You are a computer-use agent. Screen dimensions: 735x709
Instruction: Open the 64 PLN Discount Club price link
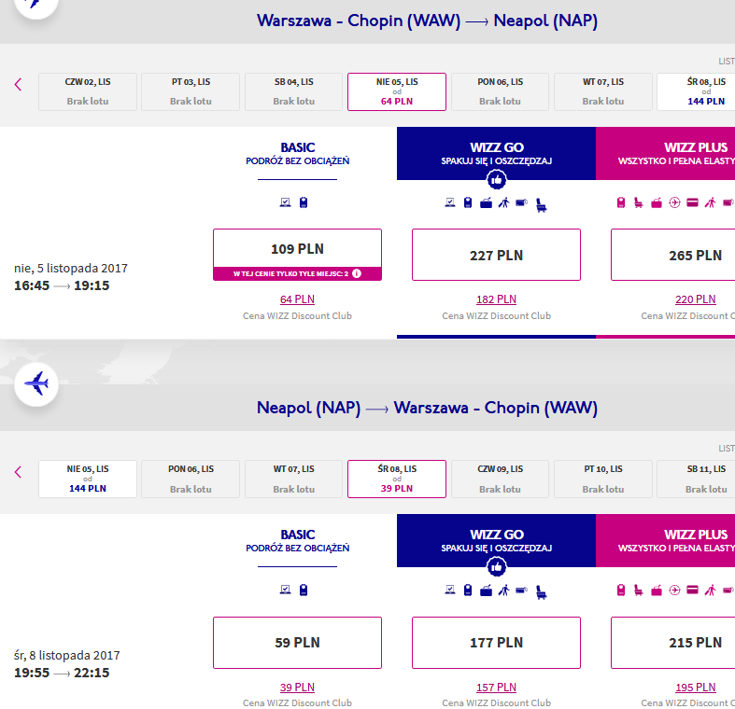298,299
